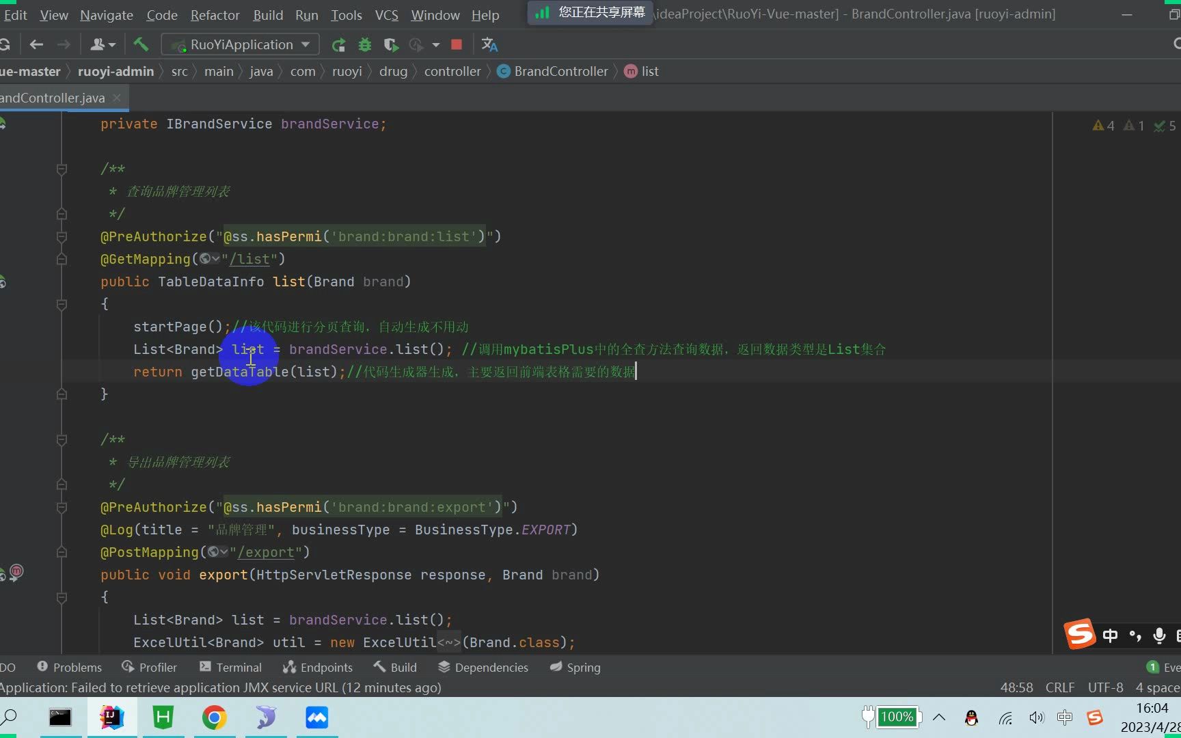Click the typo indicator showing 5

coord(1165,126)
